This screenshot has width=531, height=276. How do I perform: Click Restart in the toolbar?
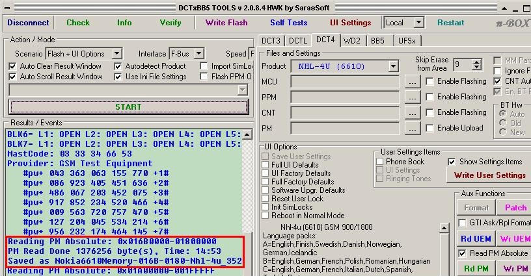(451, 23)
